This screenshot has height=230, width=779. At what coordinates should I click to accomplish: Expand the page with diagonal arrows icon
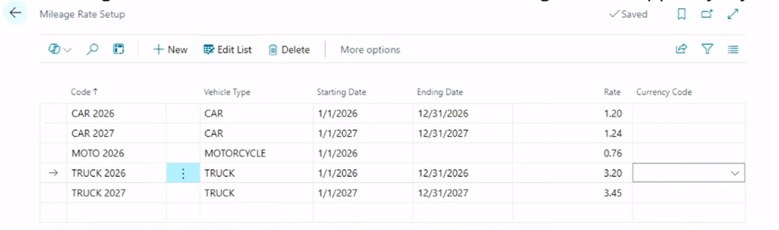(x=733, y=14)
